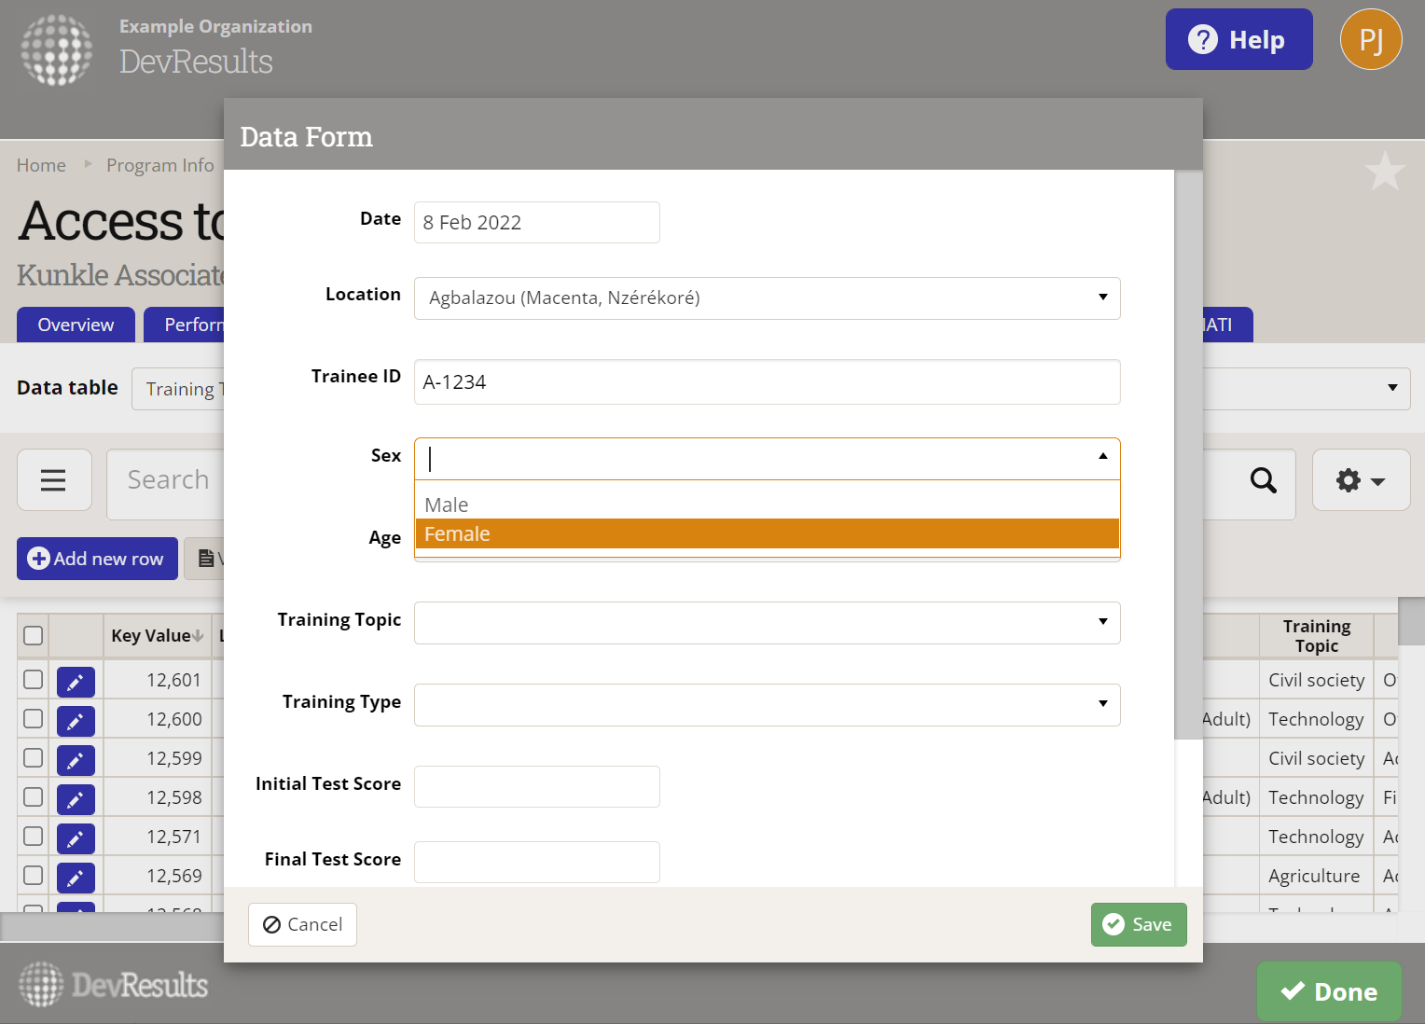Click the Help button
The height and width of the screenshot is (1024, 1425).
[1238, 39]
